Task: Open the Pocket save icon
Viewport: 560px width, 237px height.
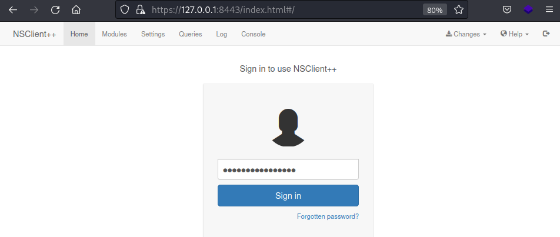Action: pos(507,9)
